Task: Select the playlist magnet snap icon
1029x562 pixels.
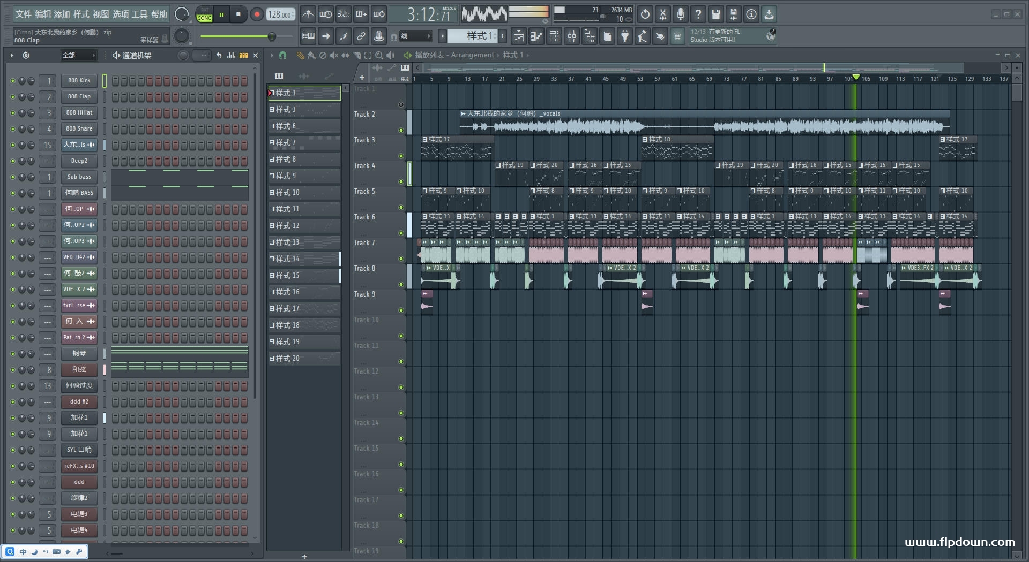Action: pos(282,55)
